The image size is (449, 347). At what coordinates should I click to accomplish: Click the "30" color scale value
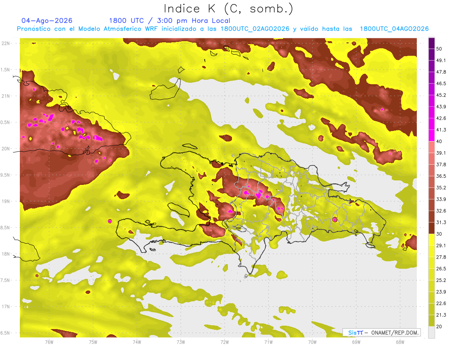(x=439, y=234)
